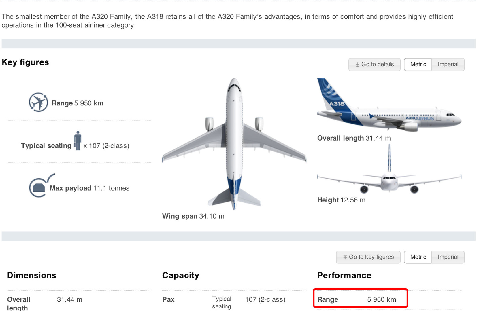Switch details section to Imperial units

point(448,257)
